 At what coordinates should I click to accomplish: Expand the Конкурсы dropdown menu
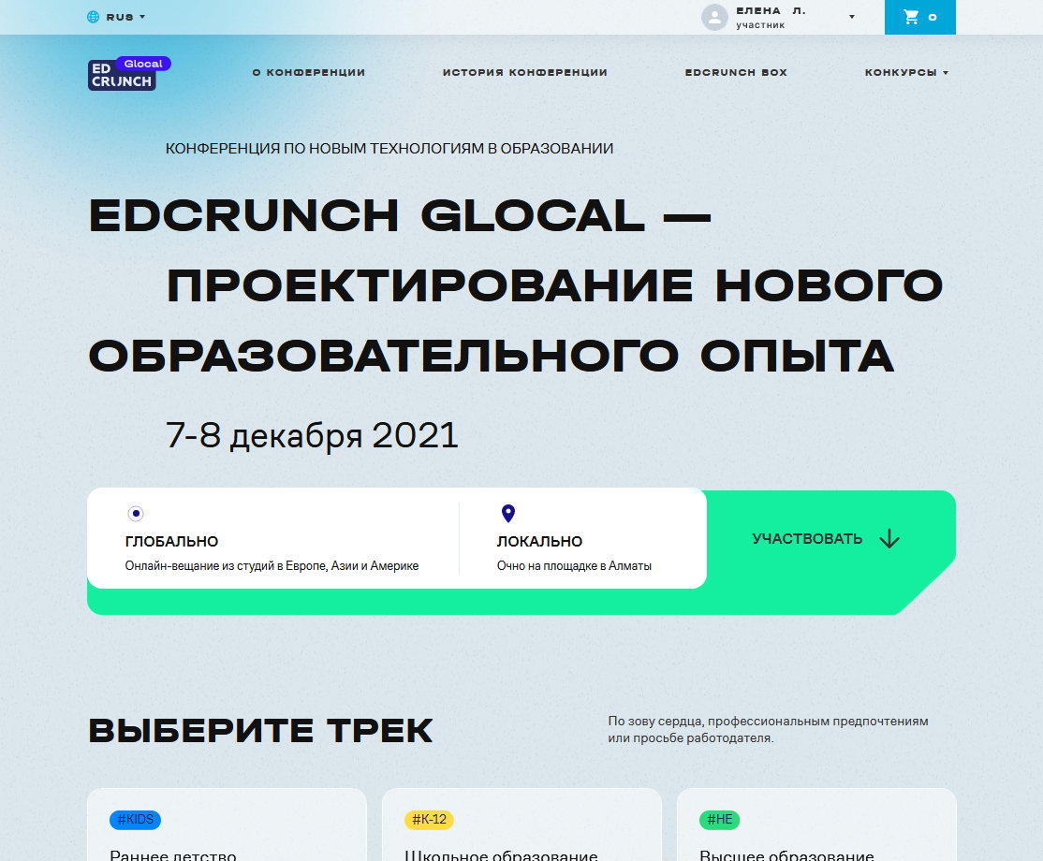tap(906, 72)
